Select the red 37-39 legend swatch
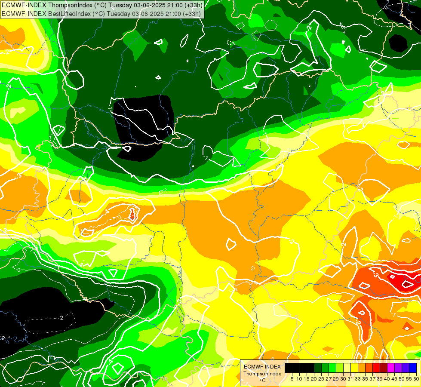 tap(376, 368)
